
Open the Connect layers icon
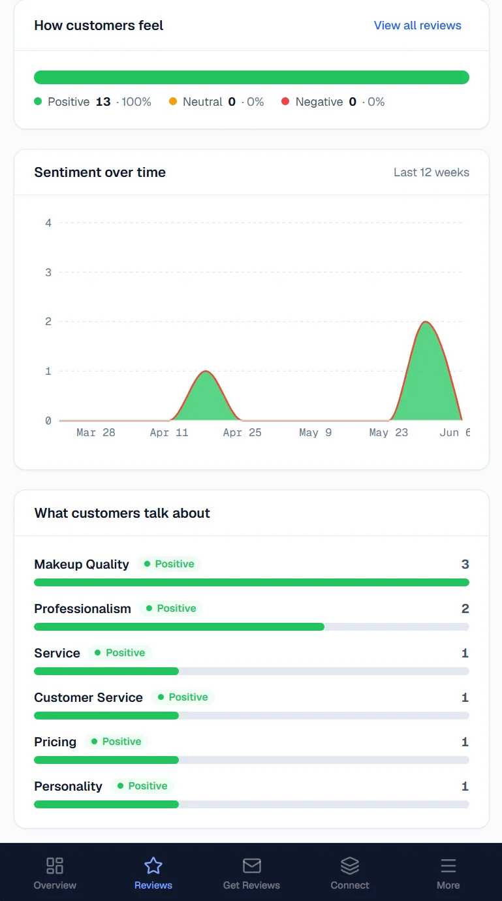350,866
